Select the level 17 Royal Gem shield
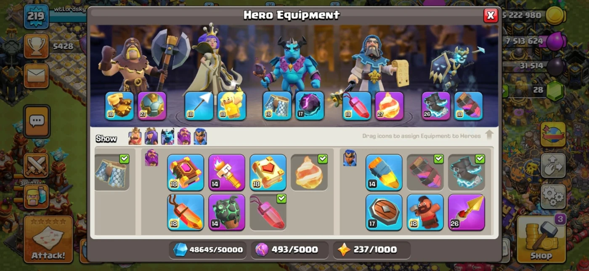Viewport: 589px width, 271px height. coord(384,212)
